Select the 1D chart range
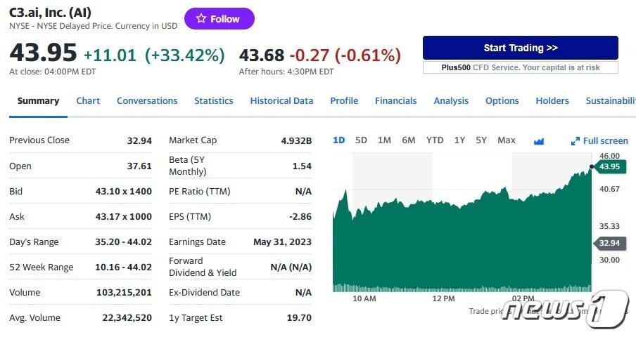The height and width of the screenshot is (337, 636). coord(338,140)
